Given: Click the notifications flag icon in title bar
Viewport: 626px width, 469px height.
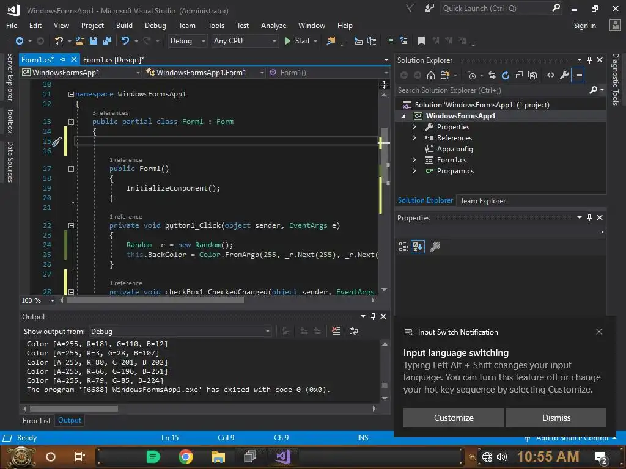Looking at the screenshot, I should [410, 8].
